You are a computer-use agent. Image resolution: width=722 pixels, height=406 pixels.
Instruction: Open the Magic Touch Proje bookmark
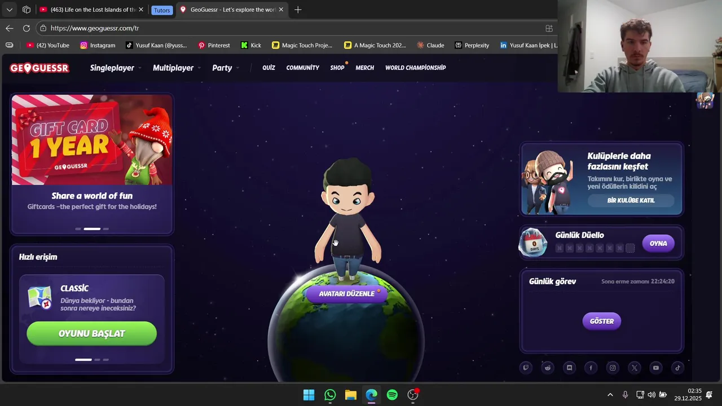click(302, 45)
